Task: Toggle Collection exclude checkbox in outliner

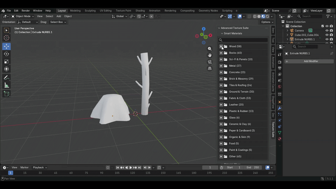Action: (323, 26)
